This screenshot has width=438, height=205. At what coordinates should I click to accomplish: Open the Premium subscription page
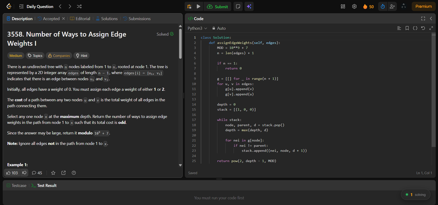tap(423, 7)
